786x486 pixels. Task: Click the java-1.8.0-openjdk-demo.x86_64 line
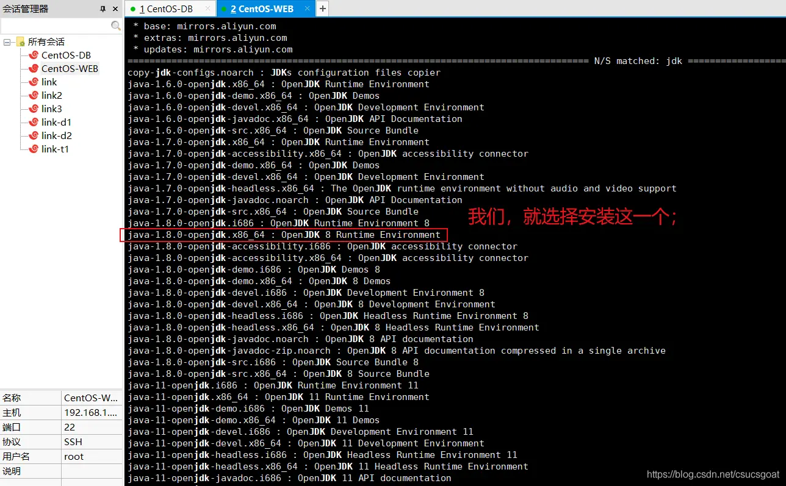[259, 281]
